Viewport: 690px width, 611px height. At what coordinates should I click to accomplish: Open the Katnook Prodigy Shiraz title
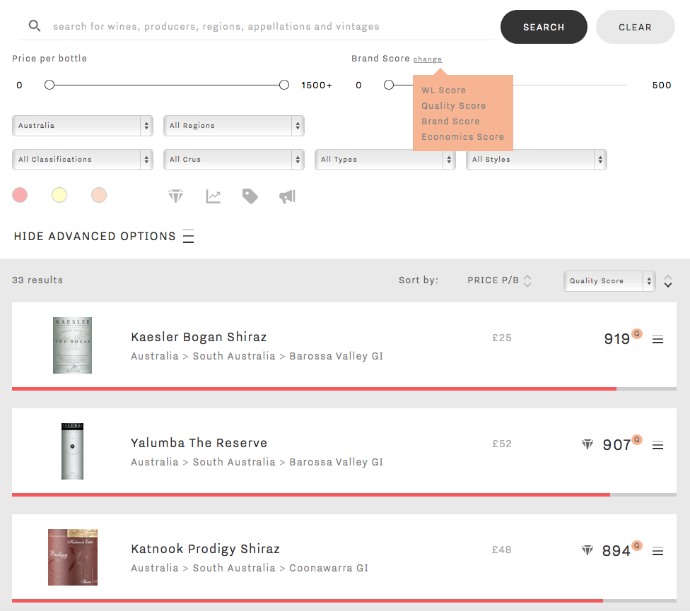pos(206,549)
